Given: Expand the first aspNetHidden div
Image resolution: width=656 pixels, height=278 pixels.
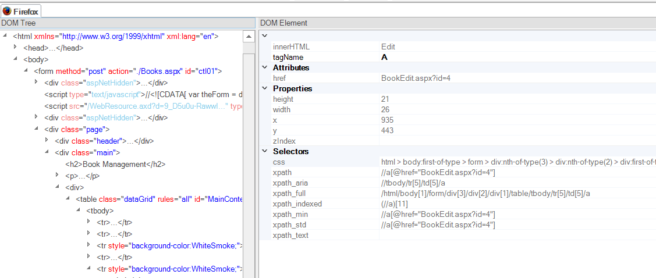Looking at the screenshot, I should [36, 82].
